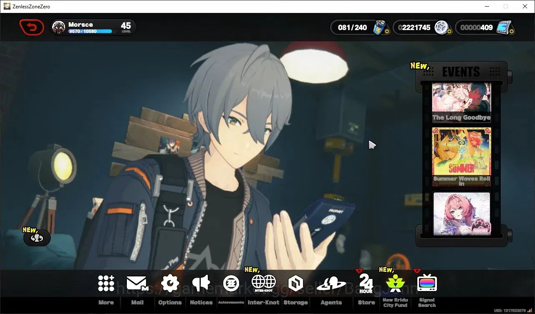535x314 pixels.
Task: Open Notices megaphone icon
Action: click(201, 283)
